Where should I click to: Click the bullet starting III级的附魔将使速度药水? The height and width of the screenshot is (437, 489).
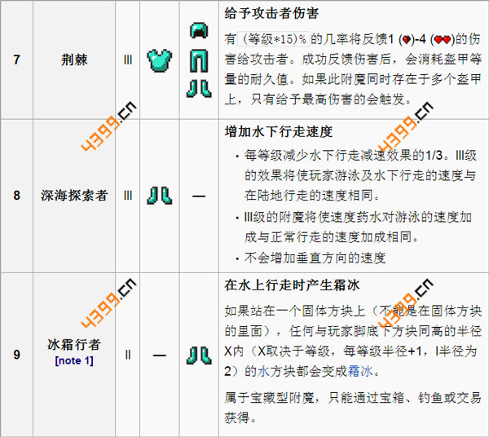358,227
